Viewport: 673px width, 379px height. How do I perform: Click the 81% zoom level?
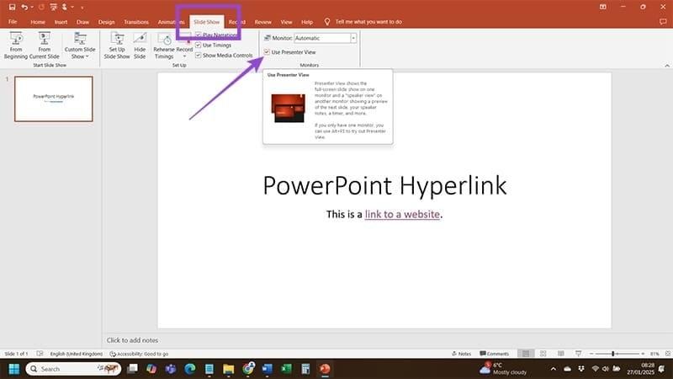654,354
